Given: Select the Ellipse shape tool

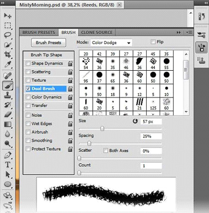Looking at the screenshot, I should coord(7,184).
